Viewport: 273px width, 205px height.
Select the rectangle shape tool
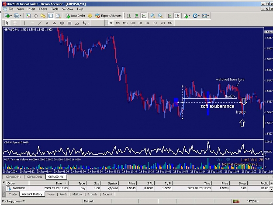tap(69, 23)
